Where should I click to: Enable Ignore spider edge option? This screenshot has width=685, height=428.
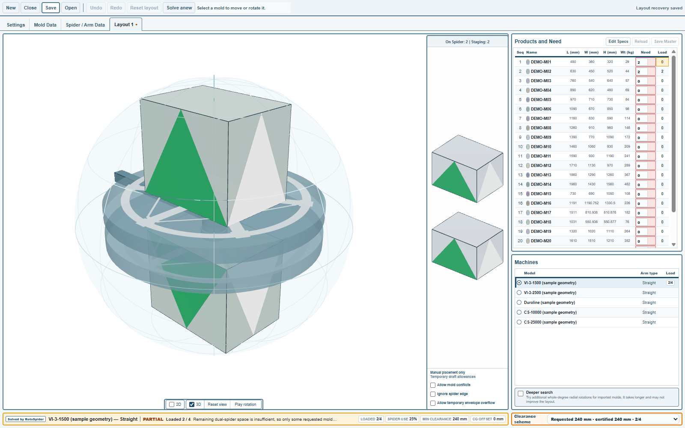coord(433,394)
